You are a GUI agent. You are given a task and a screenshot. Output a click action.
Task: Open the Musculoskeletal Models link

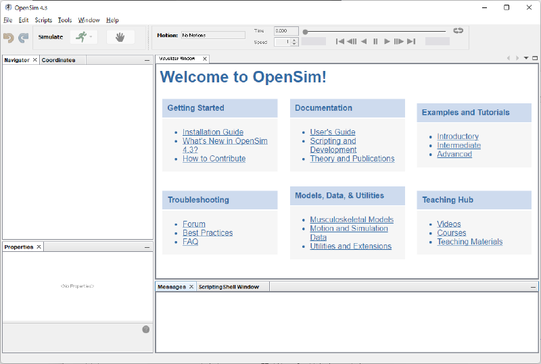click(352, 219)
